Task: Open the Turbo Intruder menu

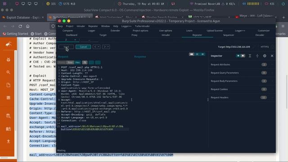Action: 142,26
